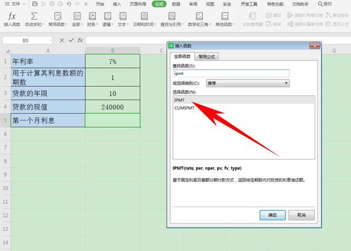Click the 查找函数 search input field
The image size is (351, 251).
click(x=231, y=72)
